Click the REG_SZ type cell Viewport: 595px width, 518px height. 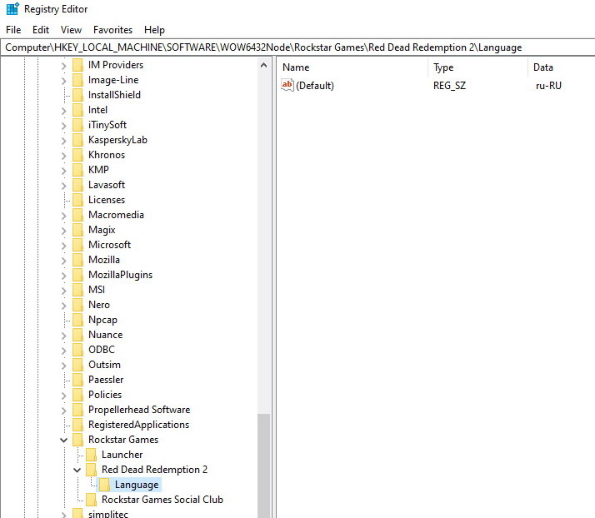449,85
